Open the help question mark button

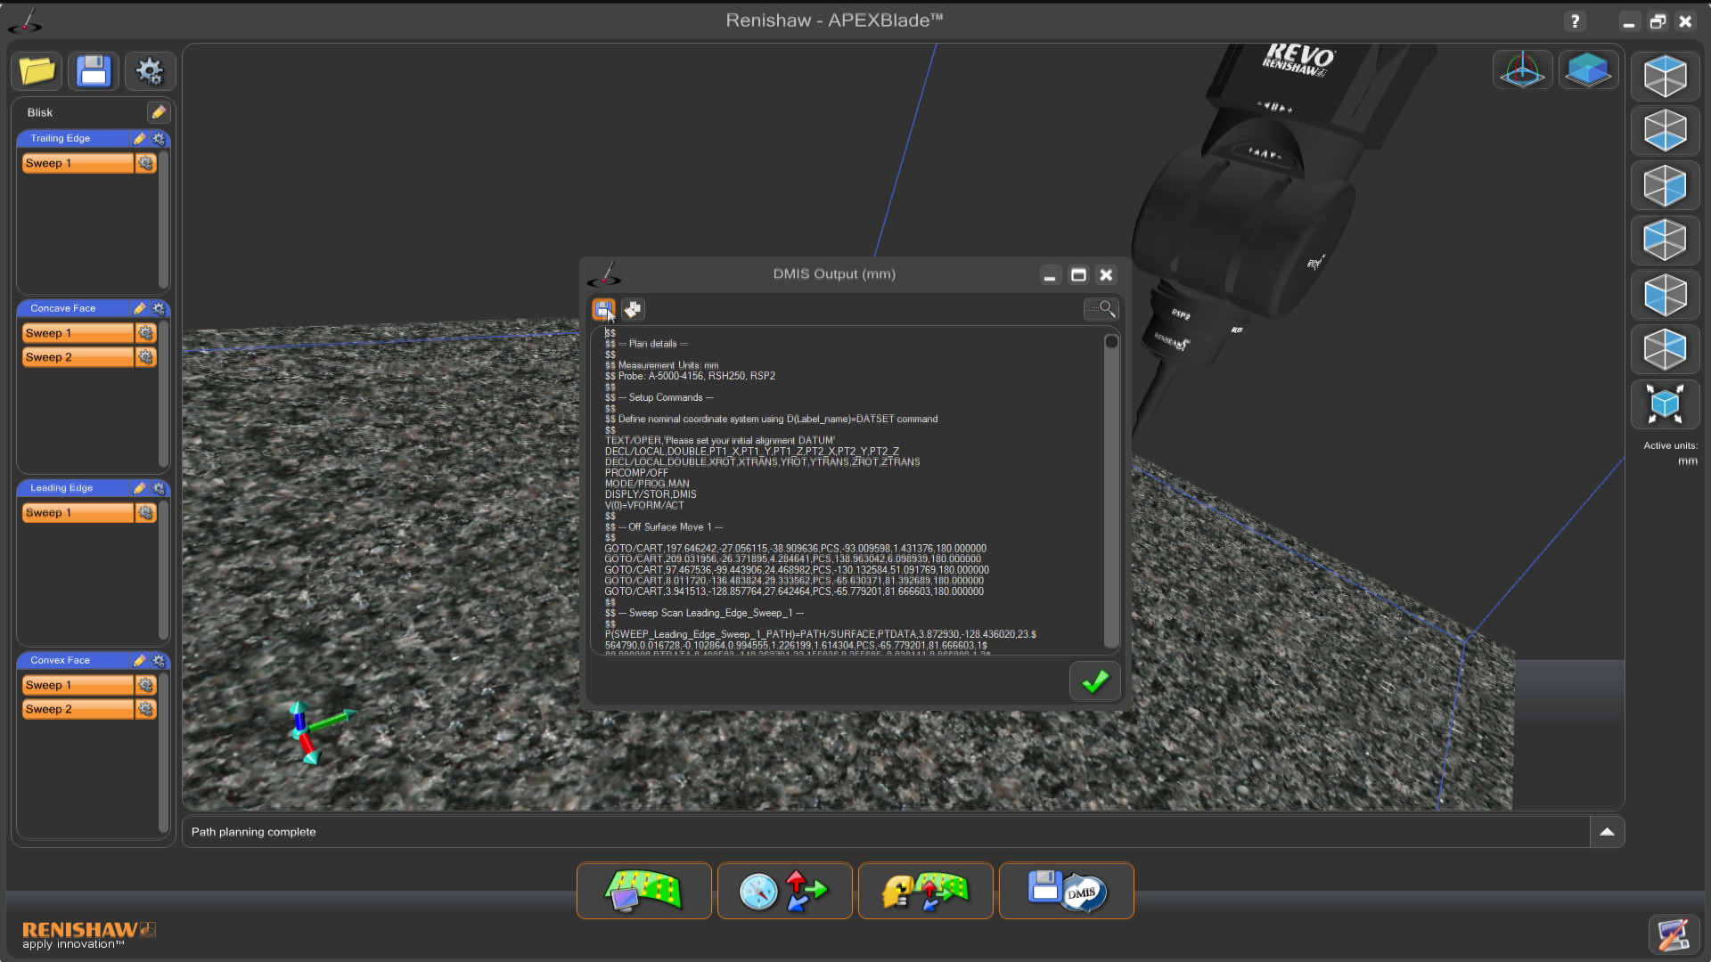coord(1575,21)
